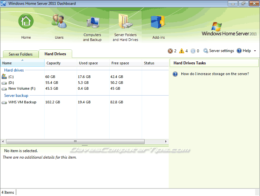Select the New Volume (F:) drive icon
Viewport: 260px width, 196px height.
(x=4, y=89)
